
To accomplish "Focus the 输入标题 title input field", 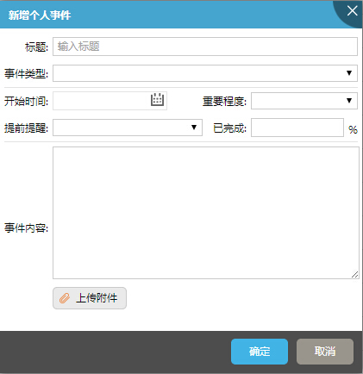I will pyautogui.click(x=205, y=47).
